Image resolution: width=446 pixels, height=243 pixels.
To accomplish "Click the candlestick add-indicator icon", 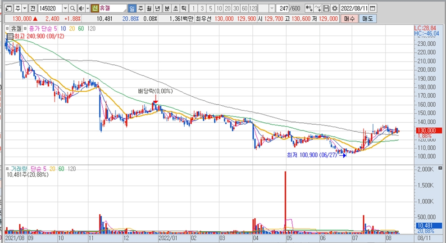I will click(x=309, y=9).
